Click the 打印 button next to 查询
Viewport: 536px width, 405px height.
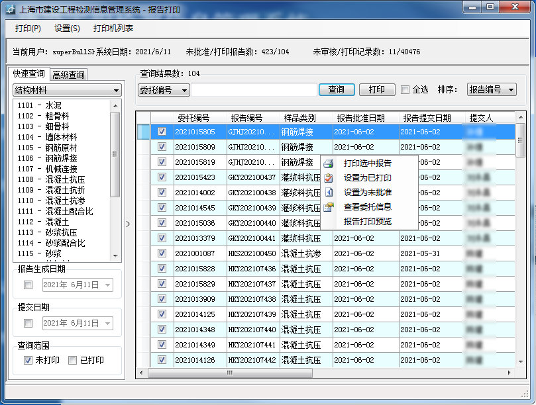click(x=377, y=90)
